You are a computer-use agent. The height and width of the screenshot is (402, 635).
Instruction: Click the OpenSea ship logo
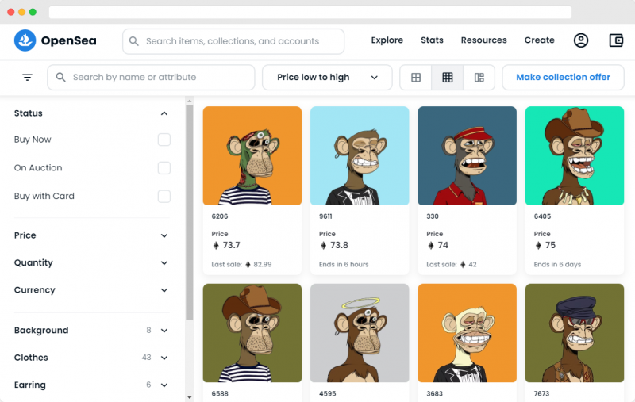tap(25, 40)
